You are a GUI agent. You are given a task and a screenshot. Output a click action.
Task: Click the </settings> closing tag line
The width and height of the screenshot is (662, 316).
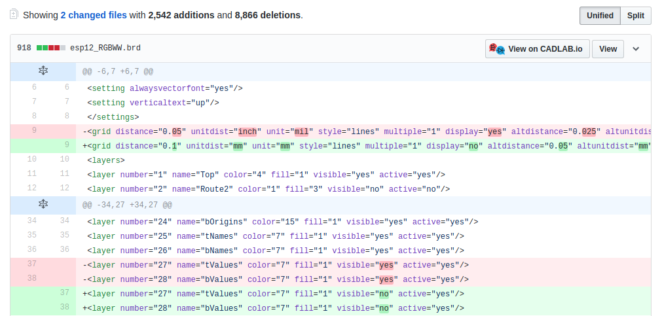point(113,117)
